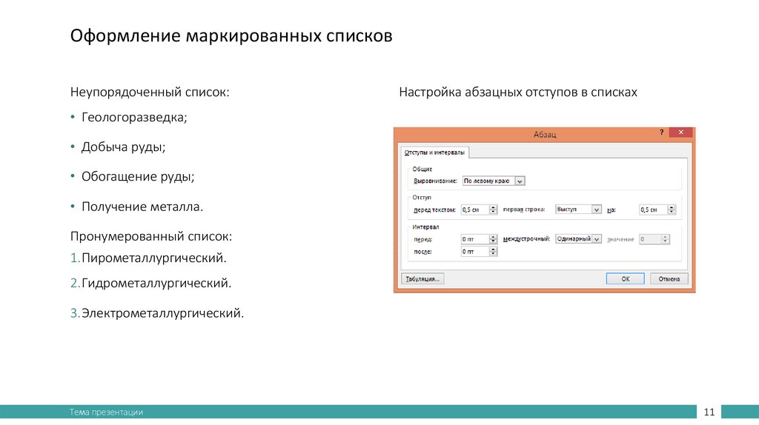This screenshot has width=759, height=425.
Task: Confirm the dialog with OK button
Action: pos(626,279)
